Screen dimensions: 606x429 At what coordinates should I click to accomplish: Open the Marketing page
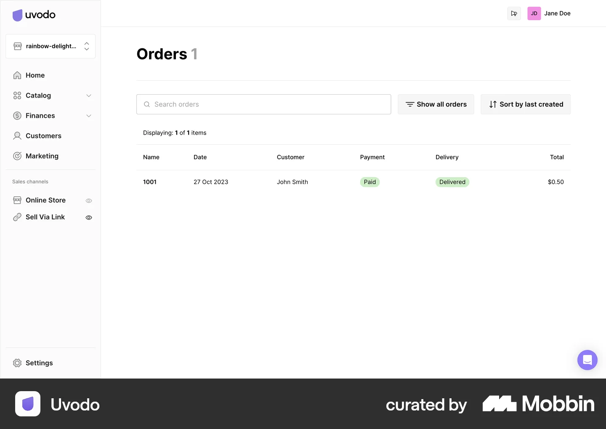click(x=42, y=156)
